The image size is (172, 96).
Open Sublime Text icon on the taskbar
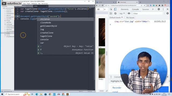tap(67, 94)
